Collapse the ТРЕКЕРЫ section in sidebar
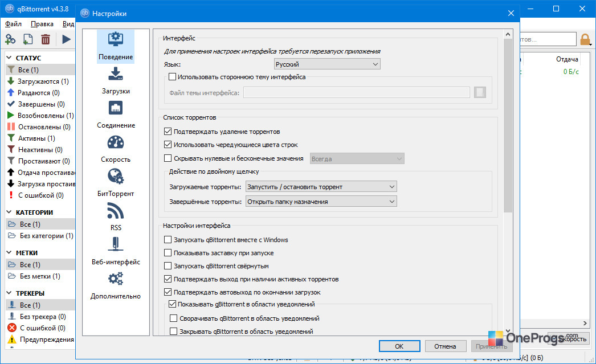596x364 pixels. point(9,293)
